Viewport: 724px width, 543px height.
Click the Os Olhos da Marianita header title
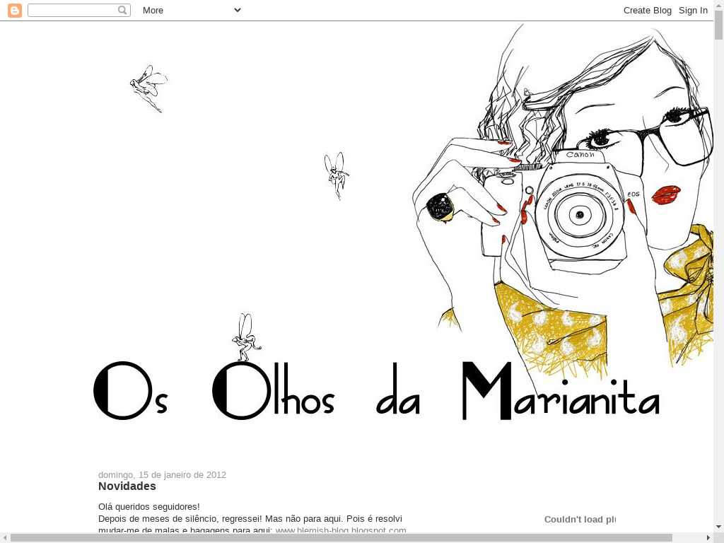coord(376,390)
